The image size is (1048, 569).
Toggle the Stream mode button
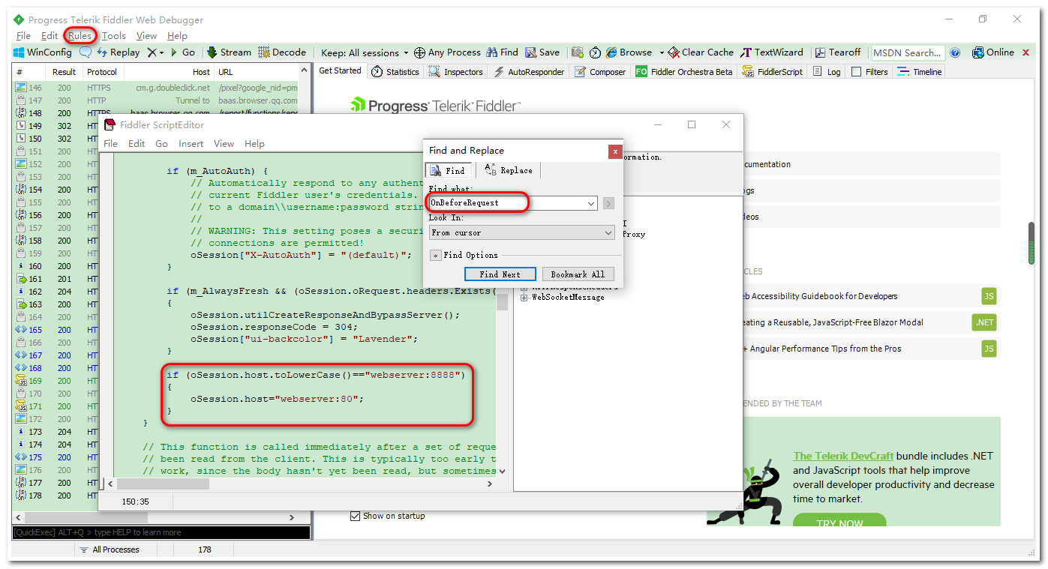tap(229, 52)
